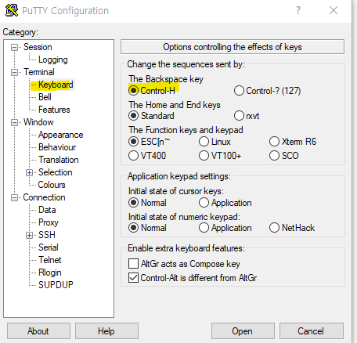Click the PuTTY icon in title bar

12,10
